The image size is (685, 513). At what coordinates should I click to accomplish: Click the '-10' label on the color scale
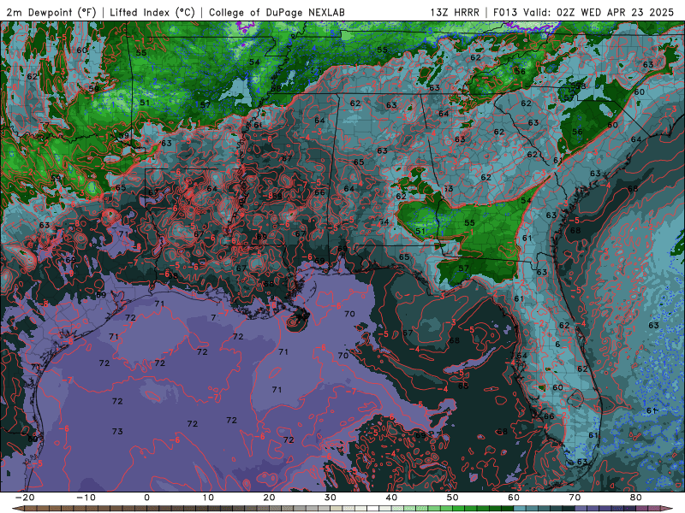tap(86, 498)
